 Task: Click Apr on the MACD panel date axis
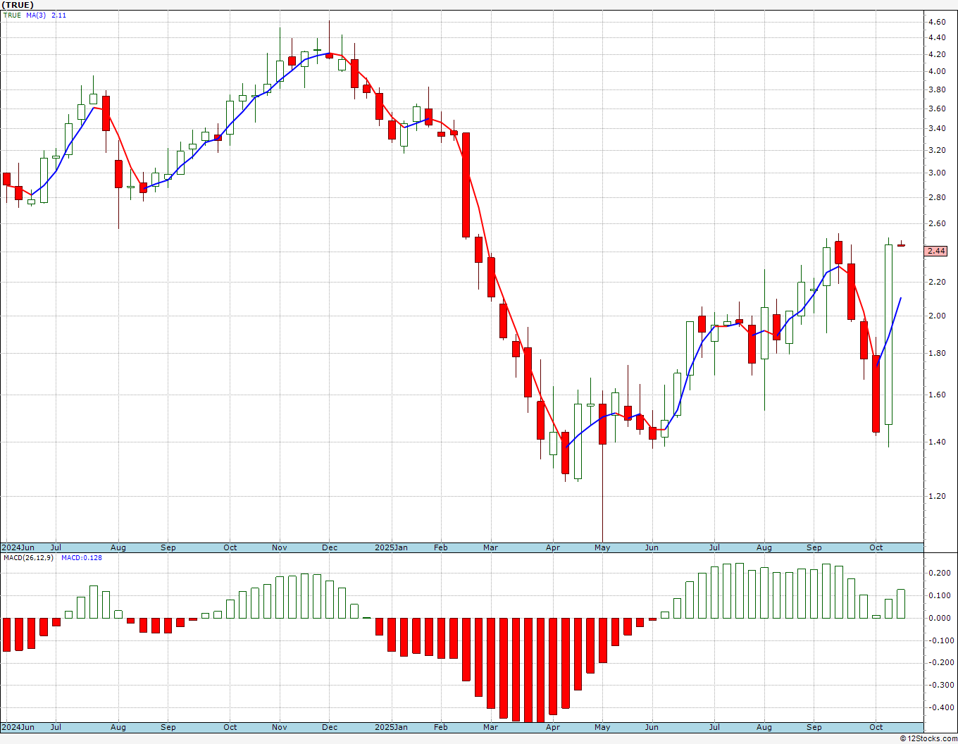pos(553,727)
